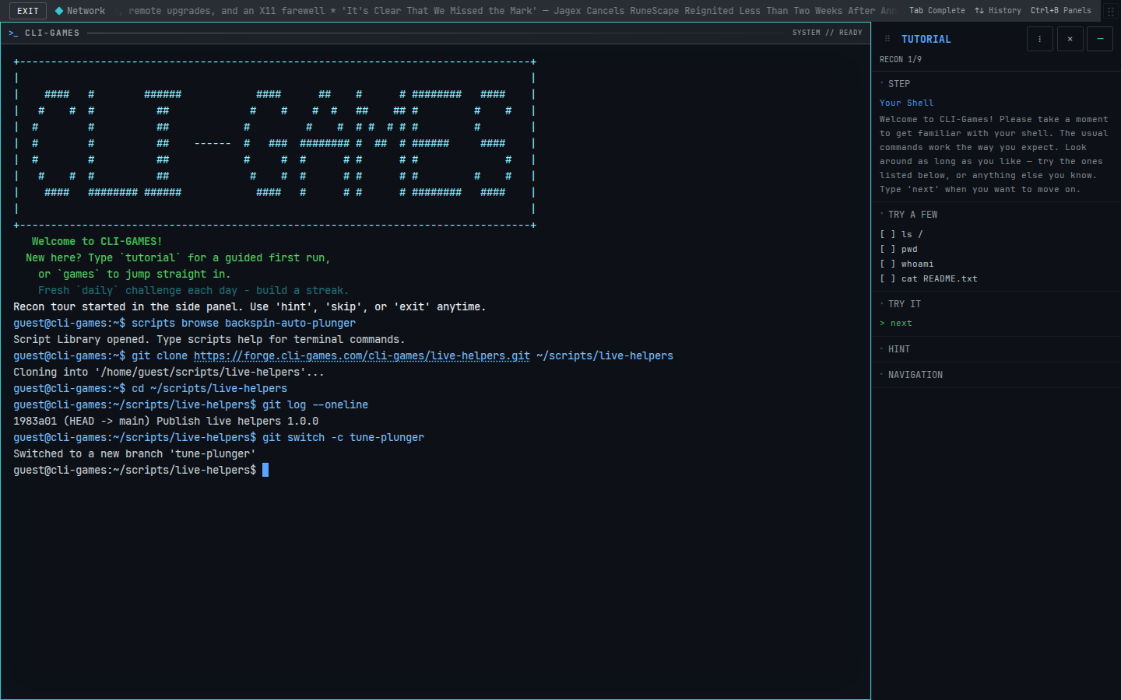Click the RECON 1/9 progress label
This screenshot has width=1121, height=700.
901,59
